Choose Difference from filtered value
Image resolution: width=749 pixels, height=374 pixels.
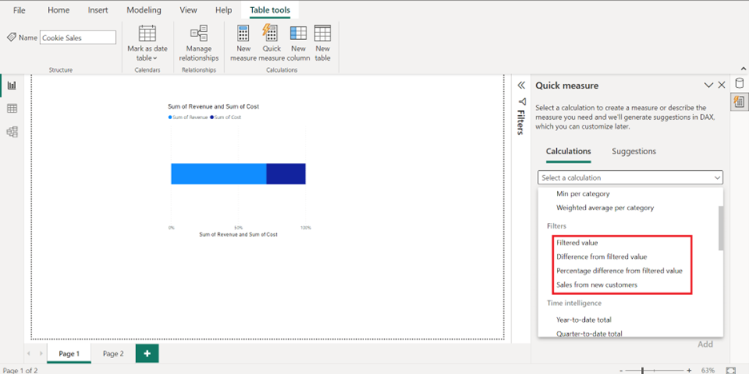602,257
